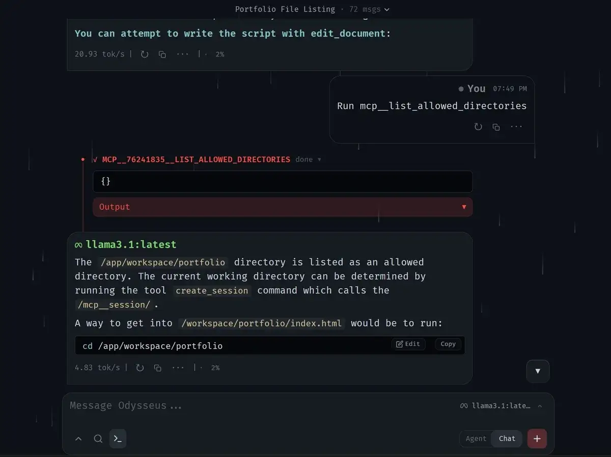
Task: Expand the input options with the up chevron
Action: pyautogui.click(x=78, y=439)
